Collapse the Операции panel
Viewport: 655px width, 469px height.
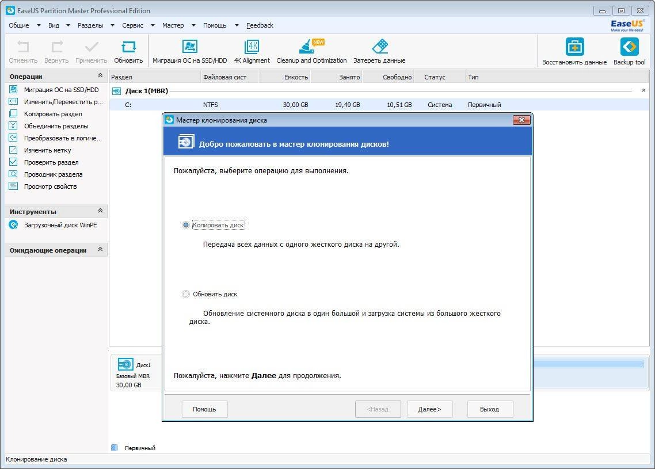[x=100, y=75]
